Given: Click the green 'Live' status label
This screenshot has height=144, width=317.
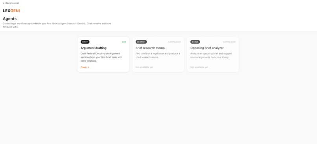Looking at the screenshot, I should pos(124,42).
